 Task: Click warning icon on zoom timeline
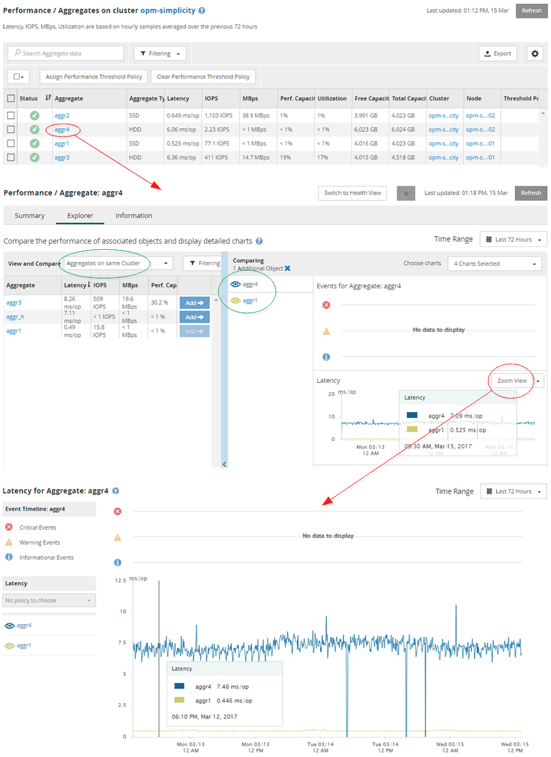coord(118,537)
